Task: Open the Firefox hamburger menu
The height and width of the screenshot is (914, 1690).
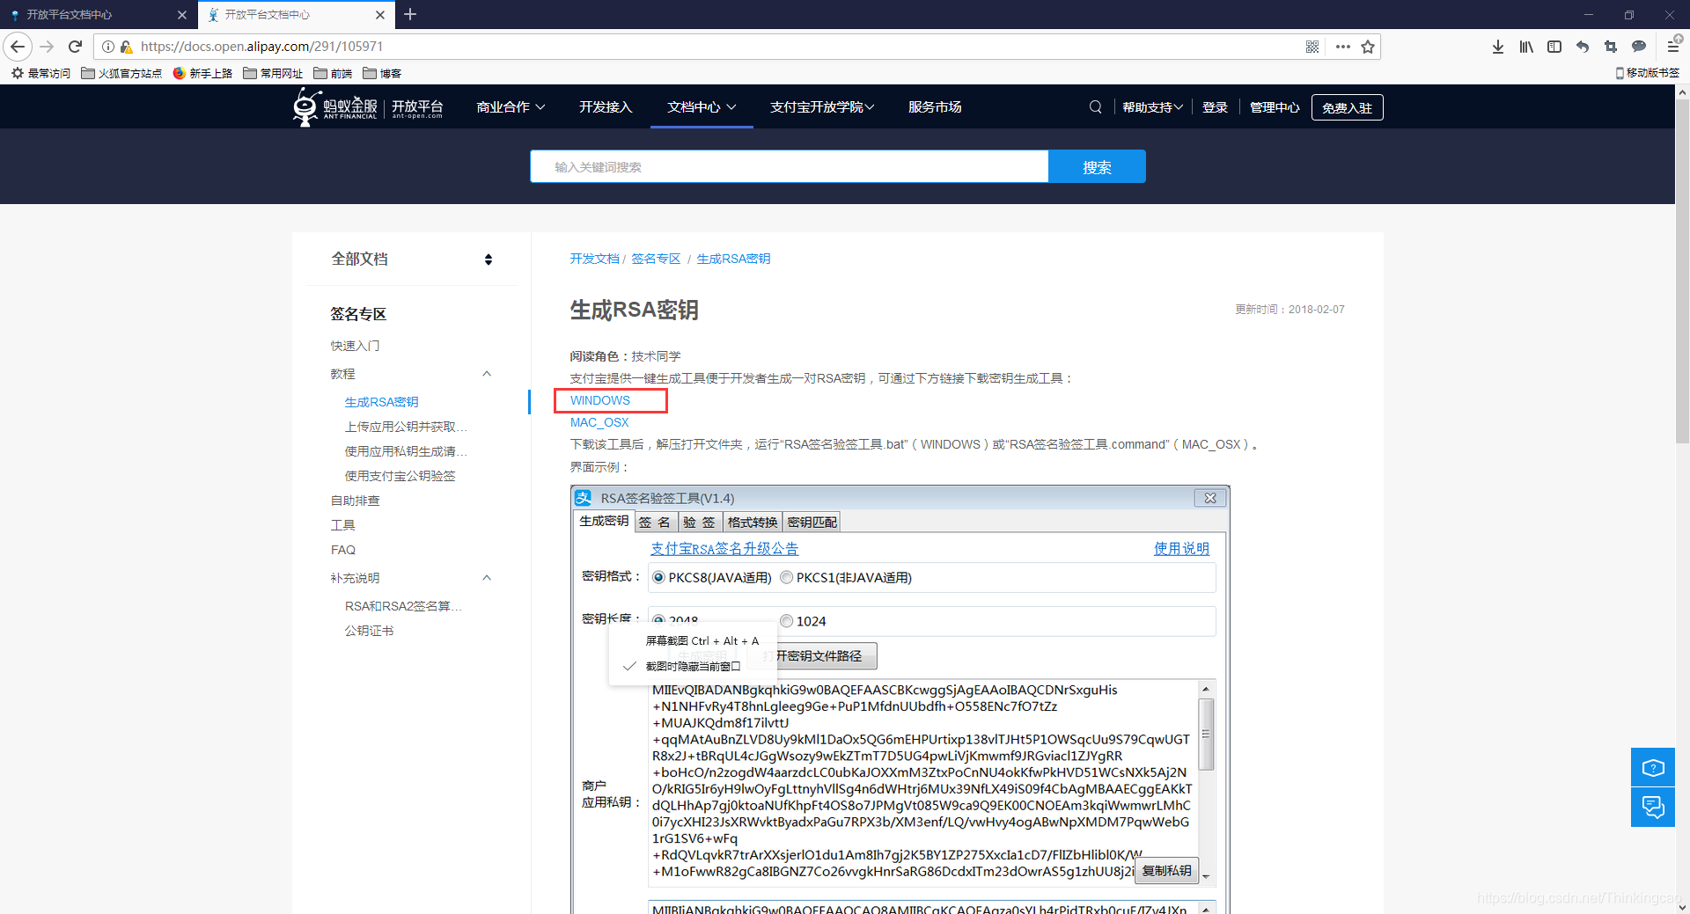Action: pyautogui.click(x=1673, y=45)
